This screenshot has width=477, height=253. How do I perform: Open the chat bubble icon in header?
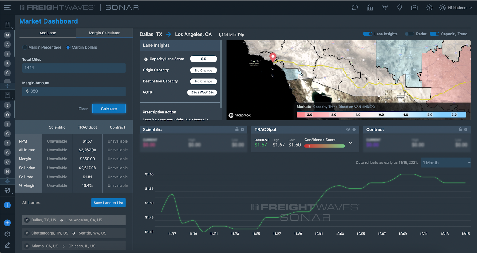(x=355, y=8)
